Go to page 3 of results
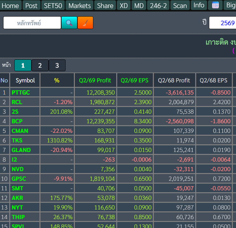Screen dimensions: 236x228 57,65
